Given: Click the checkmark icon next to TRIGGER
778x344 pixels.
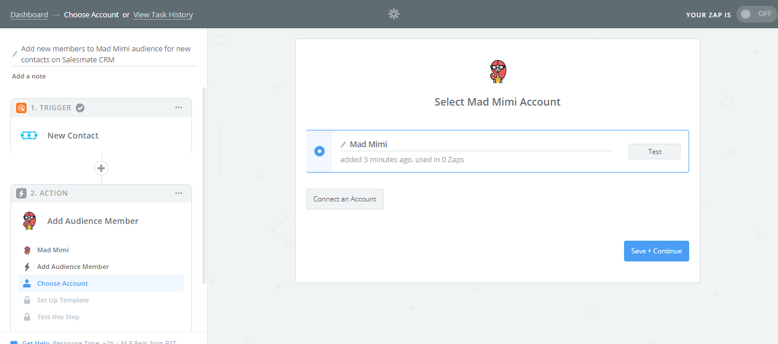Looking at the screenshot, I should click(80, 107).
